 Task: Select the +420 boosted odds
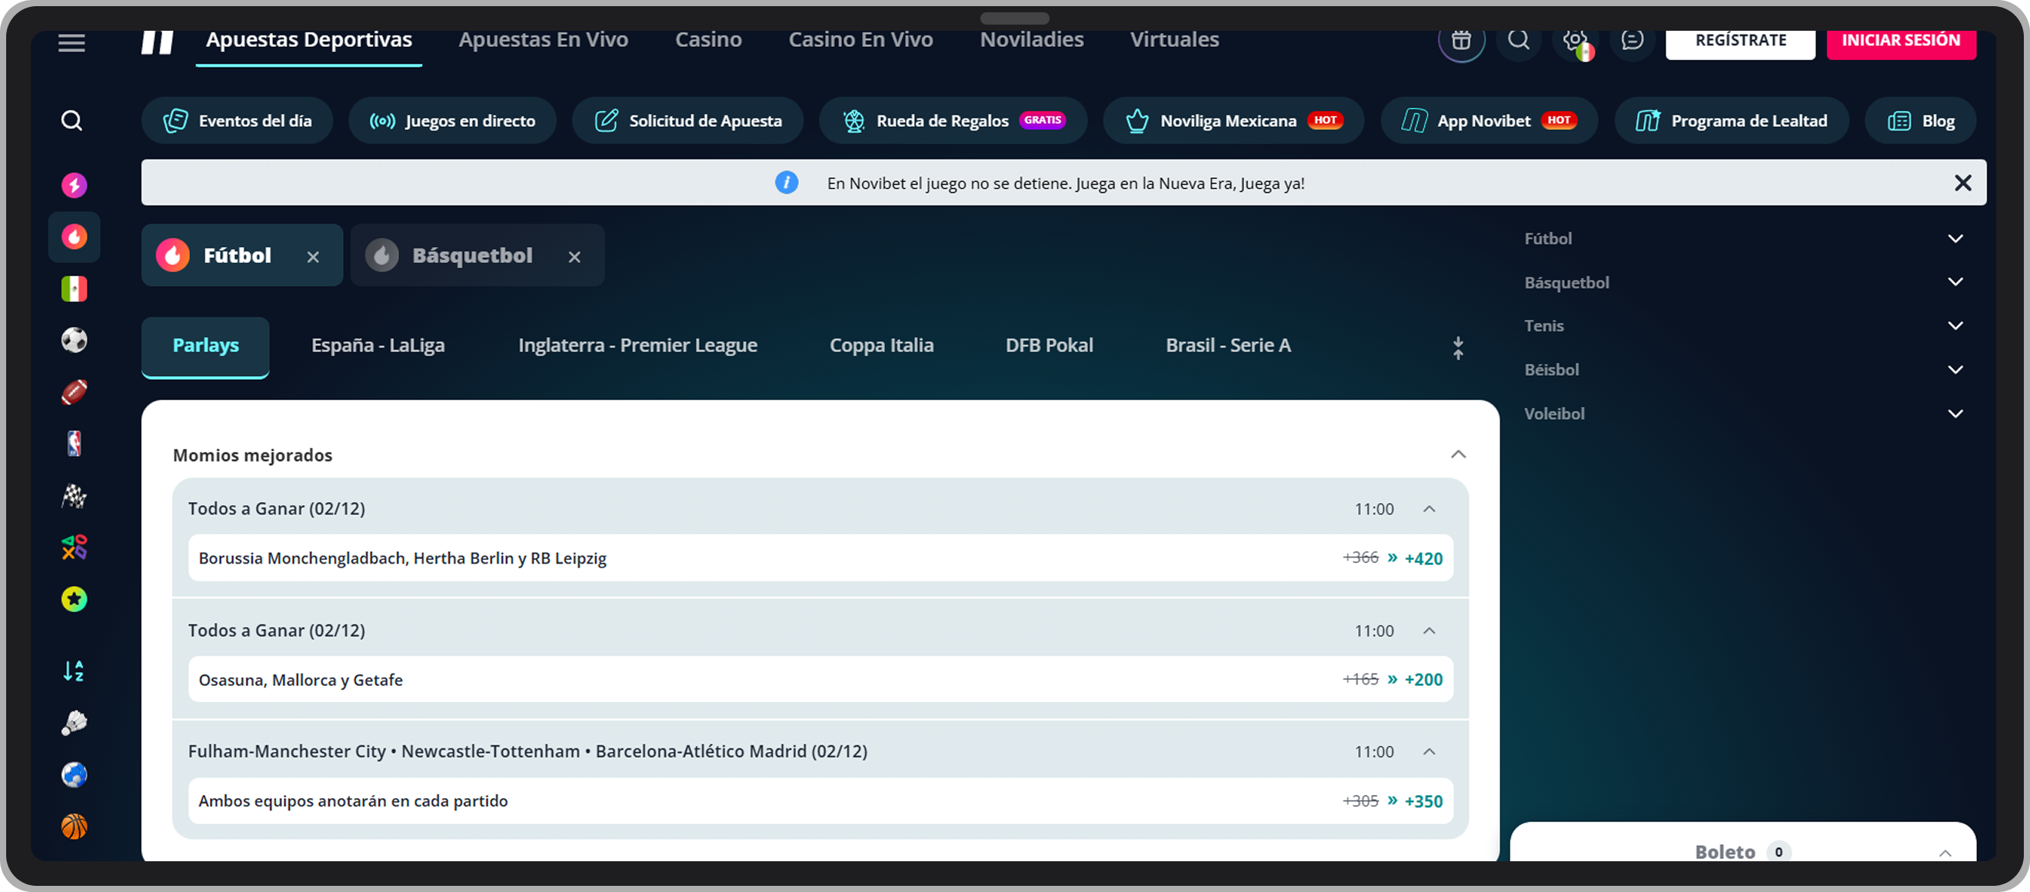1423,559
